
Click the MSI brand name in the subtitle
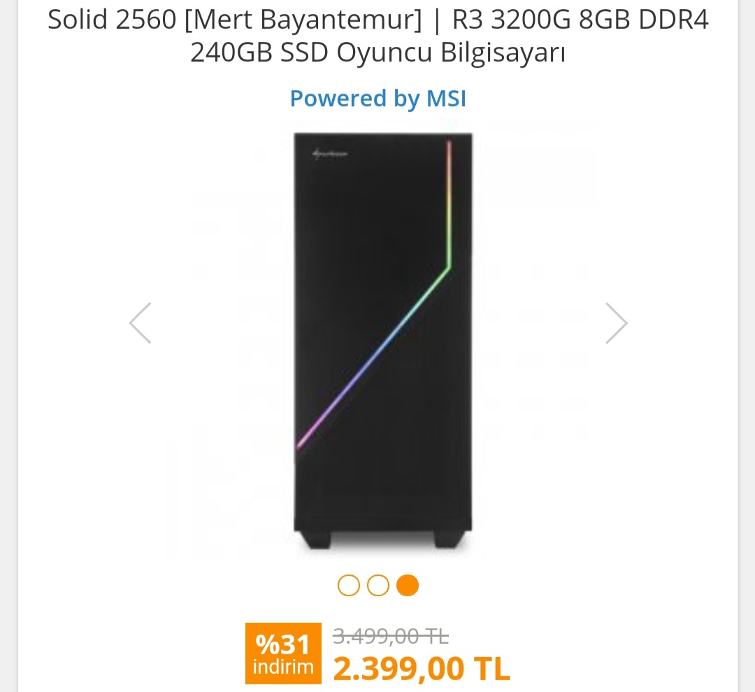click(446, 99)
